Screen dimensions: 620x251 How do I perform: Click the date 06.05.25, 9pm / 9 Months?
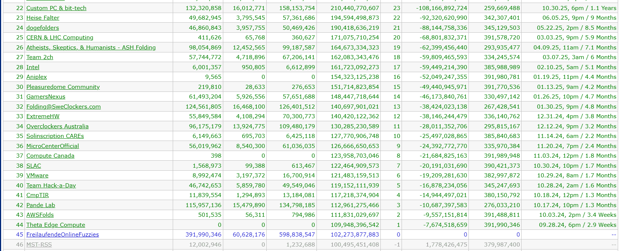(x=580, y=18)
